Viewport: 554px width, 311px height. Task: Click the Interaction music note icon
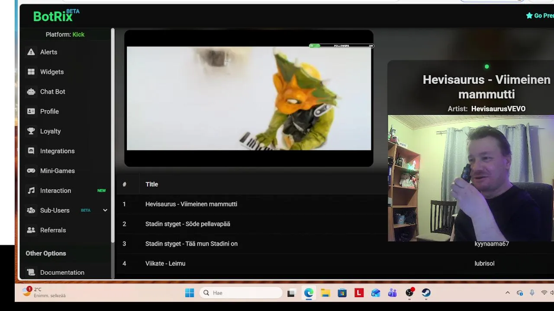[x=31, y=190]
